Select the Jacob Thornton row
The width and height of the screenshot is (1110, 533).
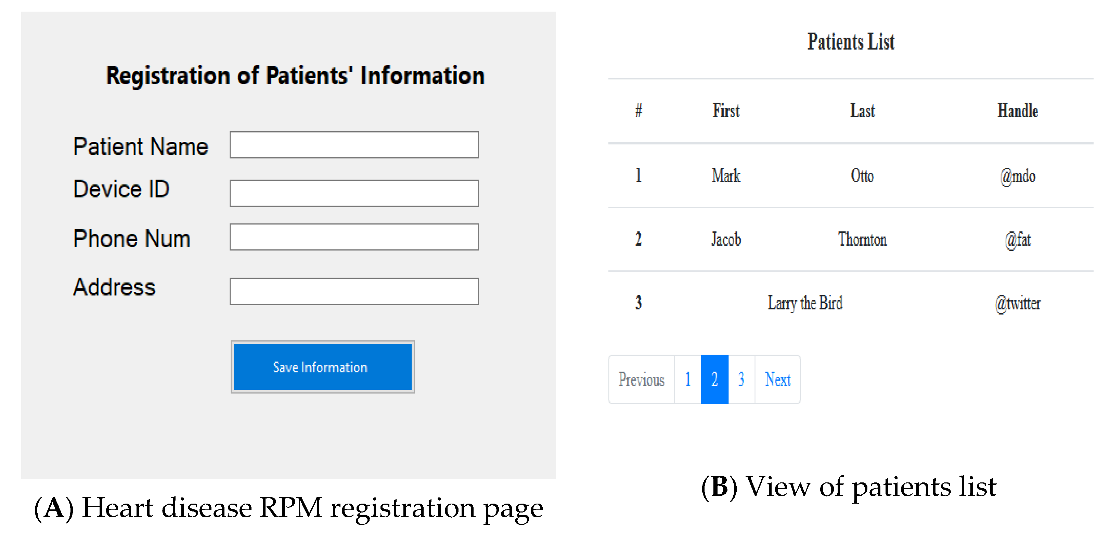pos(726,239)
